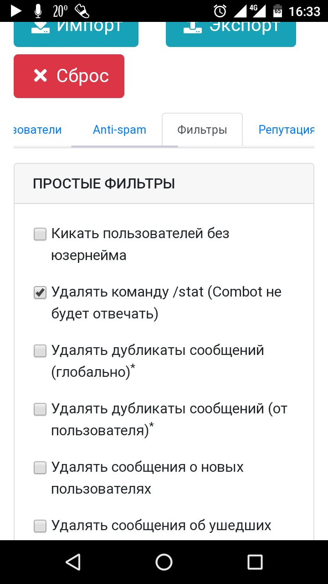The height and width of the screenshot is (584, 328).
Task: Enable kicking users without username
Action: point(40,235)
